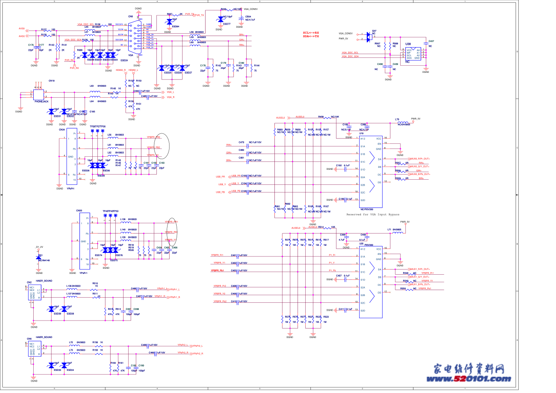This screenshot has height=393, width=556.
Task: Click the ESD84 diode label
Action: click(176, 27)
